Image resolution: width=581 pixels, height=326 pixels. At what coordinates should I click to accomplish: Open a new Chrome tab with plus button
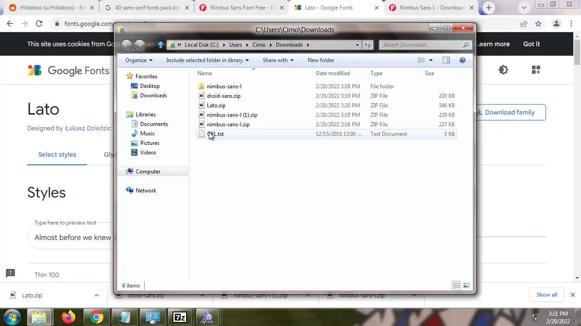point(489,8)
